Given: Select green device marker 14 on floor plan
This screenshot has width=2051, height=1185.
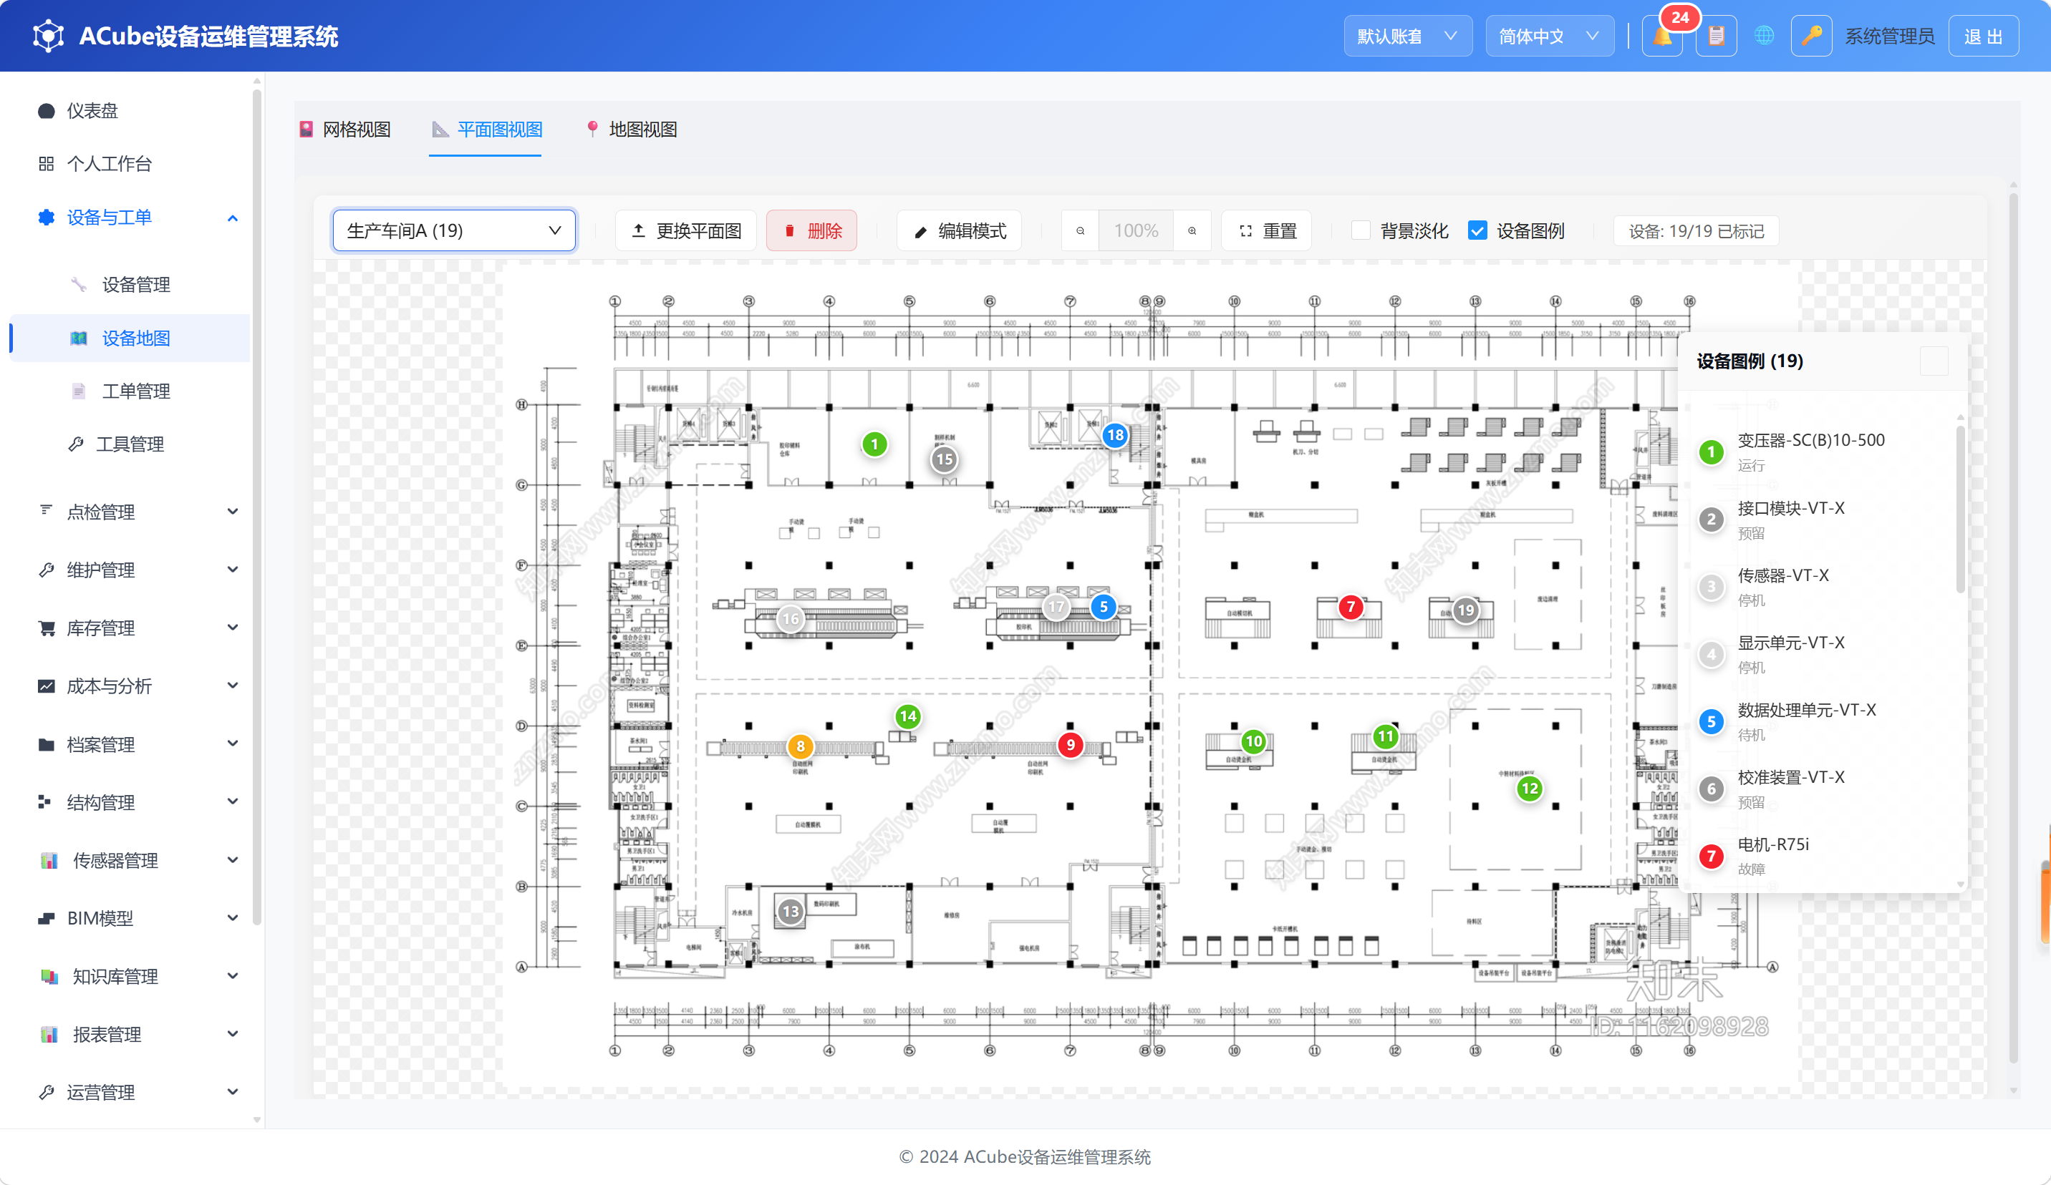Looking at the screenshot, I should 908,716.
